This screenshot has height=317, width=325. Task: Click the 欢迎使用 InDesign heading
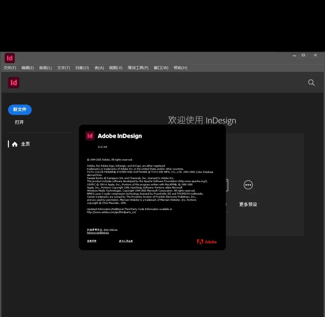pos(202,120)
